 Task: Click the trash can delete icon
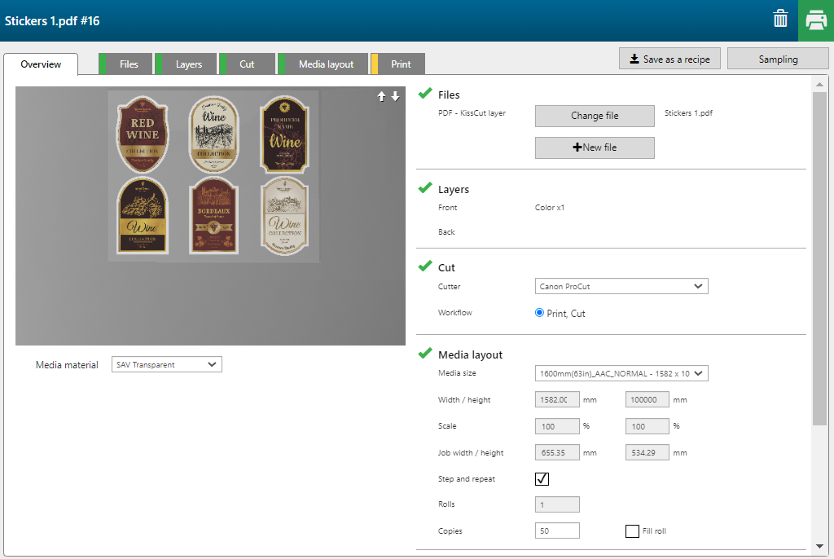(x=780, y=20)
